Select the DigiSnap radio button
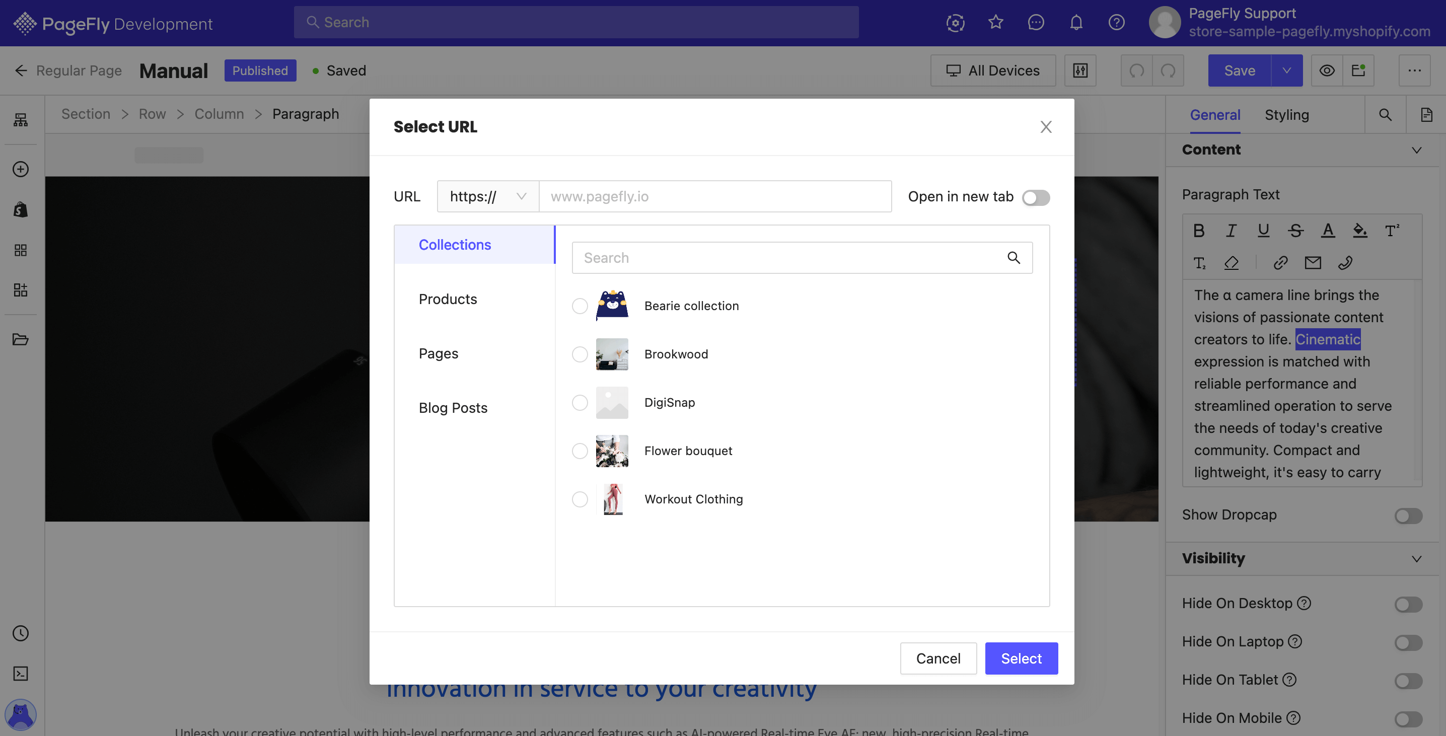Image resolution: width=1446 pixels, height=736 pixels. click(x=580, y=403)
